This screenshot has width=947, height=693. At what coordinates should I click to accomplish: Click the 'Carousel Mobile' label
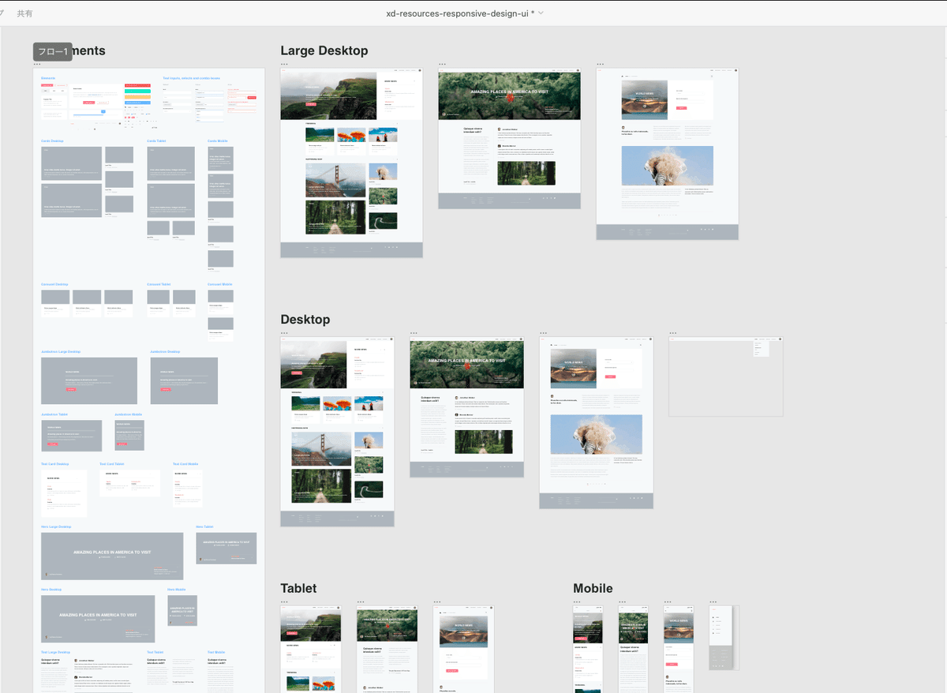tap(220, 284)
